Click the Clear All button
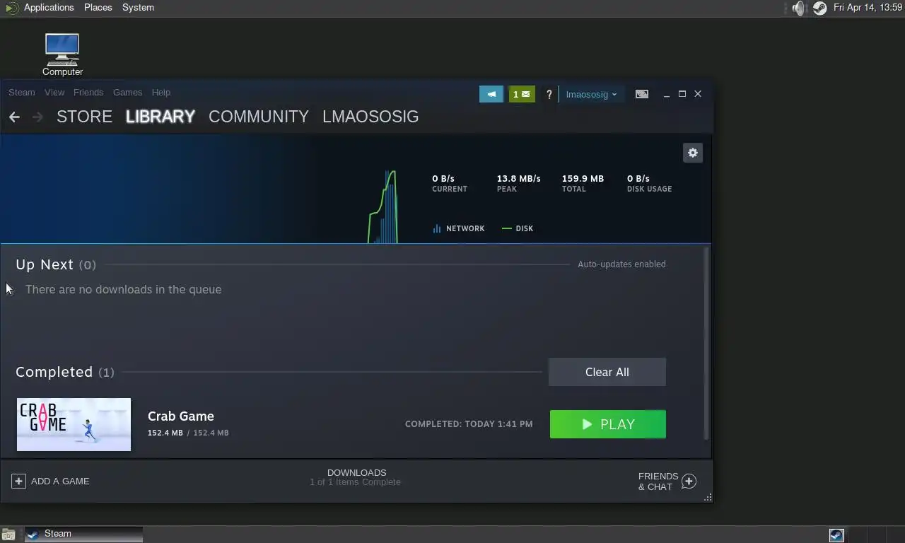This screenshot has width=905, height=543. coord(607,372)
